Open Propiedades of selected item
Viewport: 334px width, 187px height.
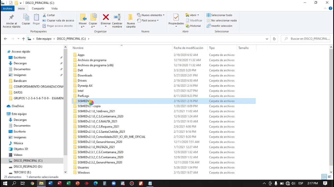(x=176, y=21)
